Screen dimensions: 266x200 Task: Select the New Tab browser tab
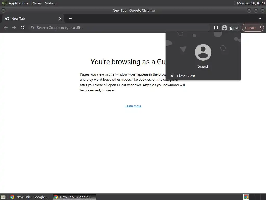click(33, 18)
